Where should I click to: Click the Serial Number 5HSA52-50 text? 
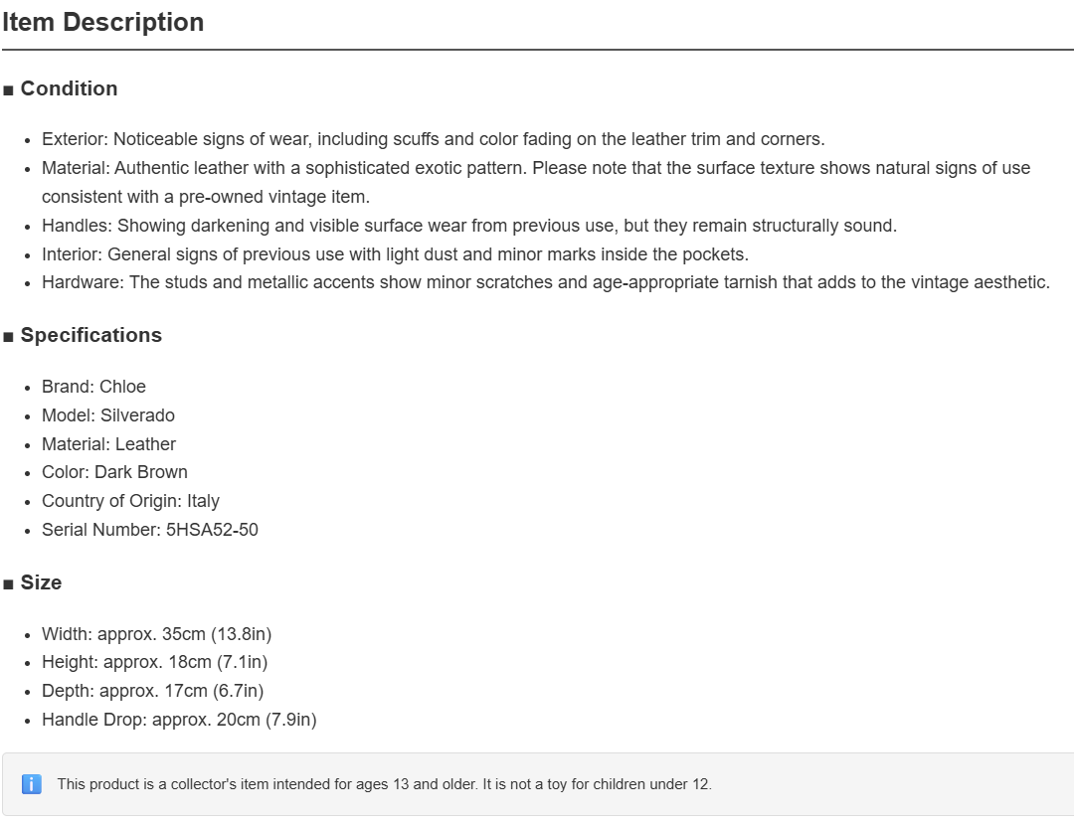(150, 529)
